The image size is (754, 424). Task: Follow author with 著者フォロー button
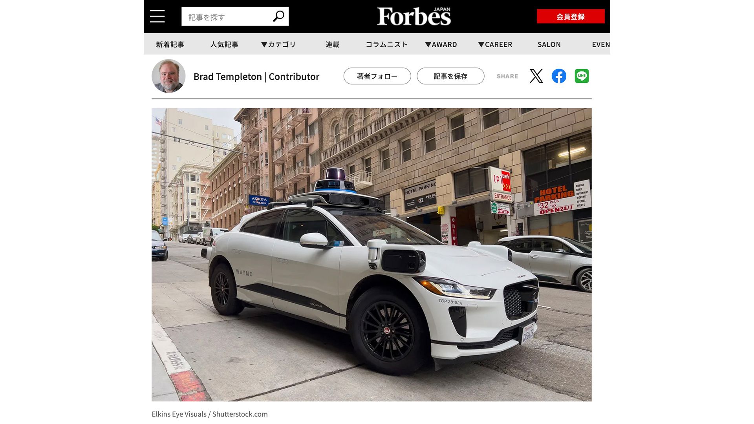377,76
